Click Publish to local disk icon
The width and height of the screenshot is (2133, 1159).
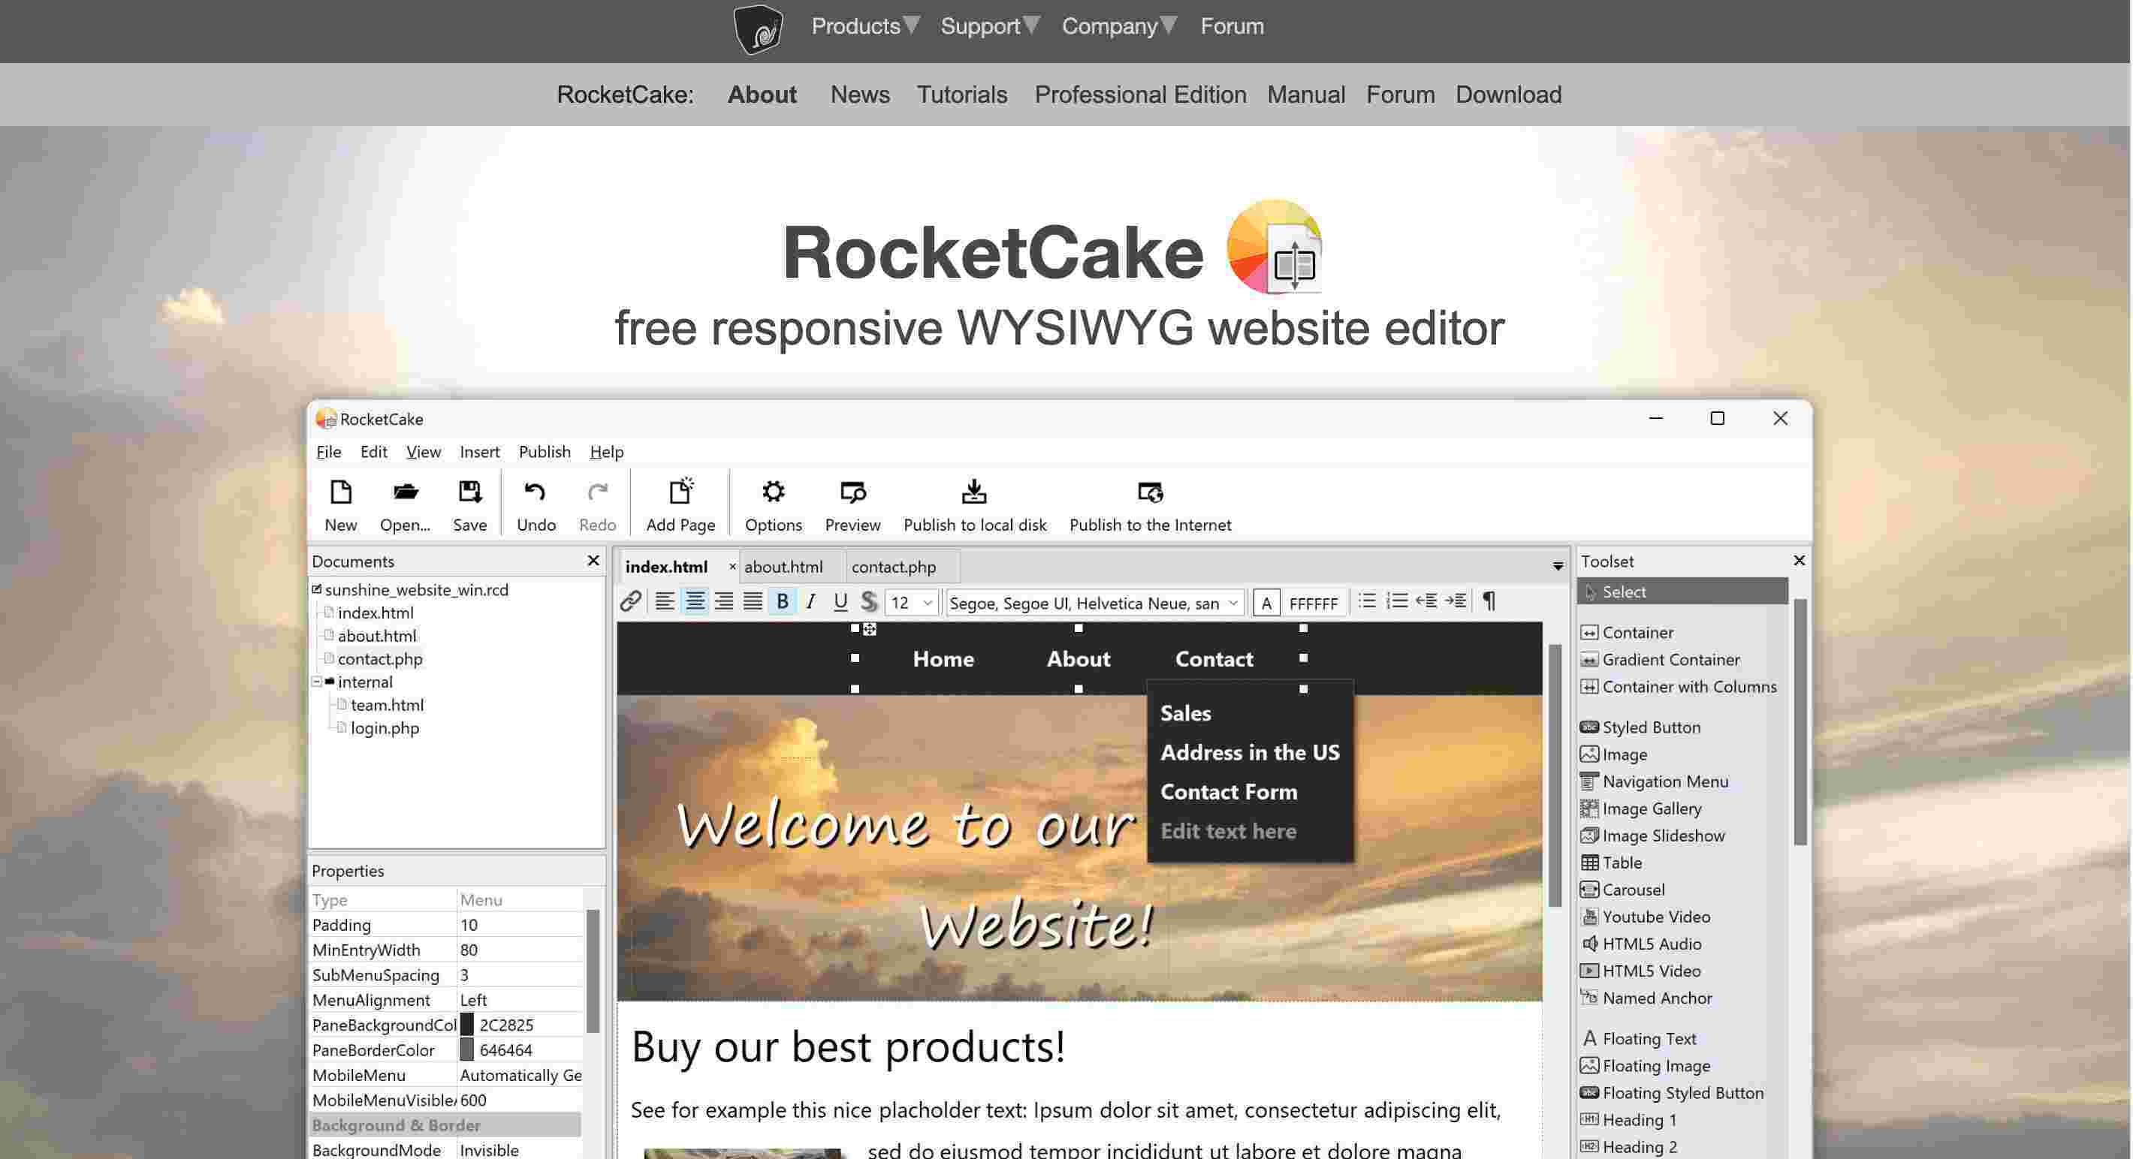coord(975,492)
